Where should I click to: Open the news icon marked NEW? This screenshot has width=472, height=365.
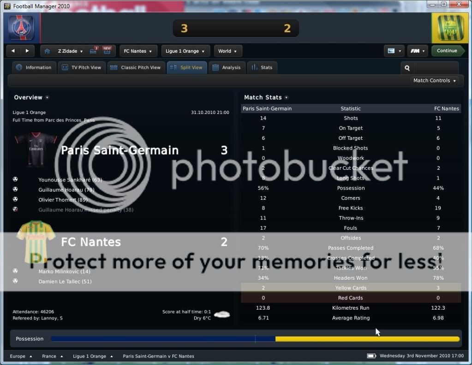click(x=107, y=50)
